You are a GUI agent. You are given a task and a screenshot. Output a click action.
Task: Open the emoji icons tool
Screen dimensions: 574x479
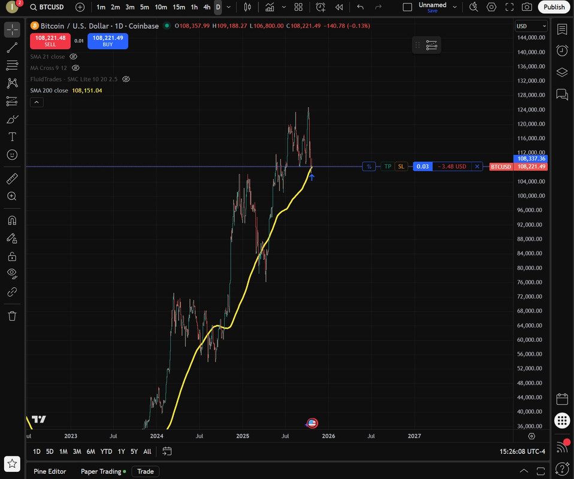coord(12,155)
